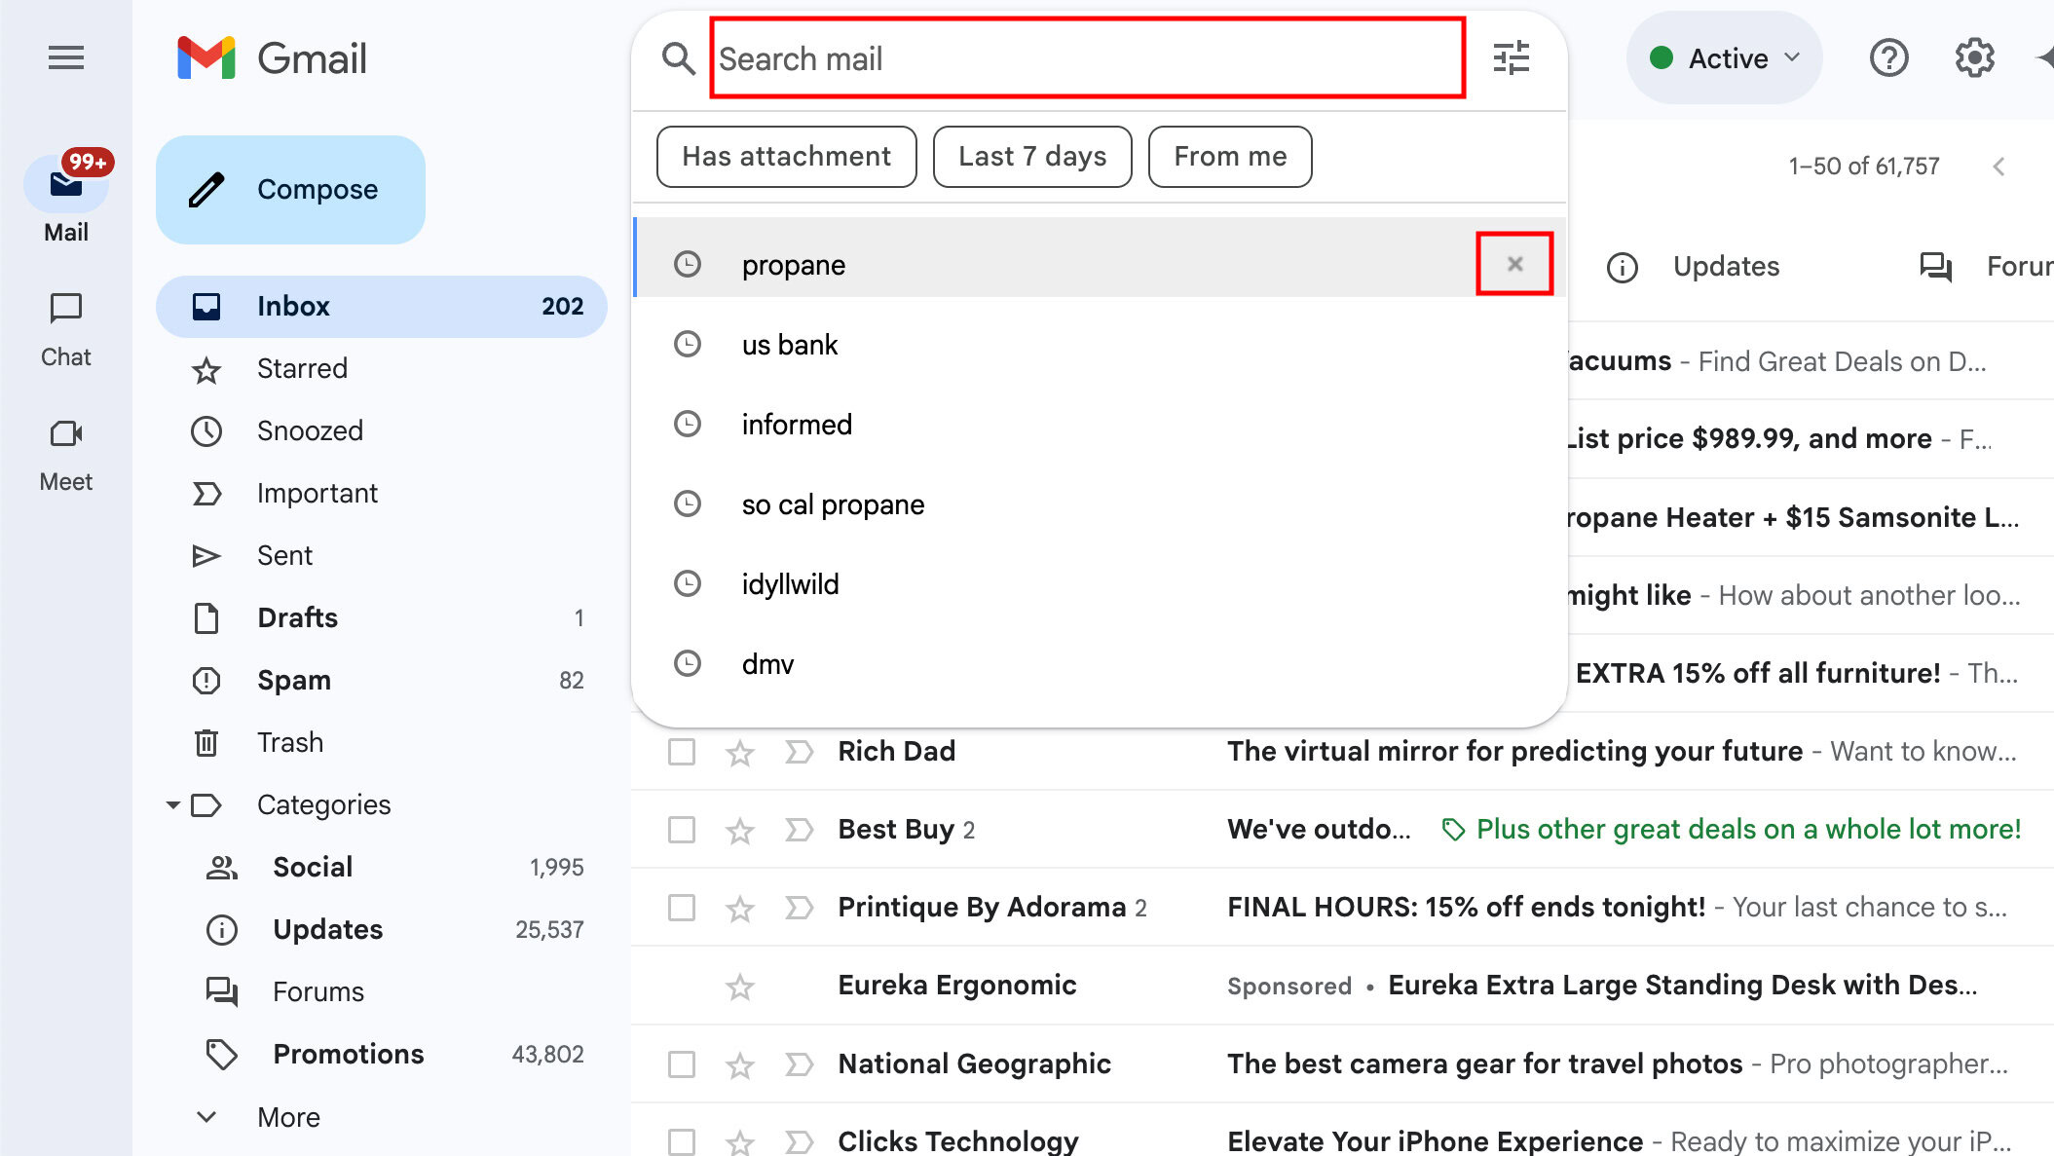The image size is (2054, 1156).
Task: Clear the propane search history item
Action: click(1515, 264)
